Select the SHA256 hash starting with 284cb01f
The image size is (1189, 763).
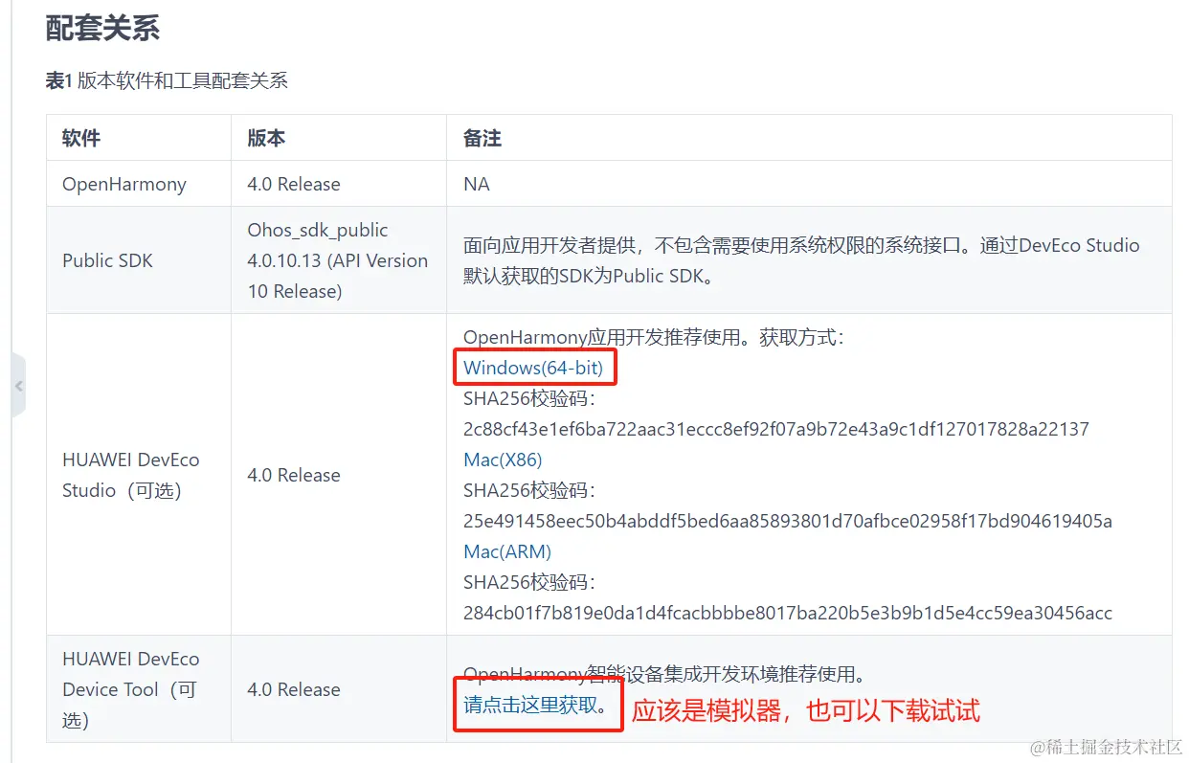click(788, 613)
